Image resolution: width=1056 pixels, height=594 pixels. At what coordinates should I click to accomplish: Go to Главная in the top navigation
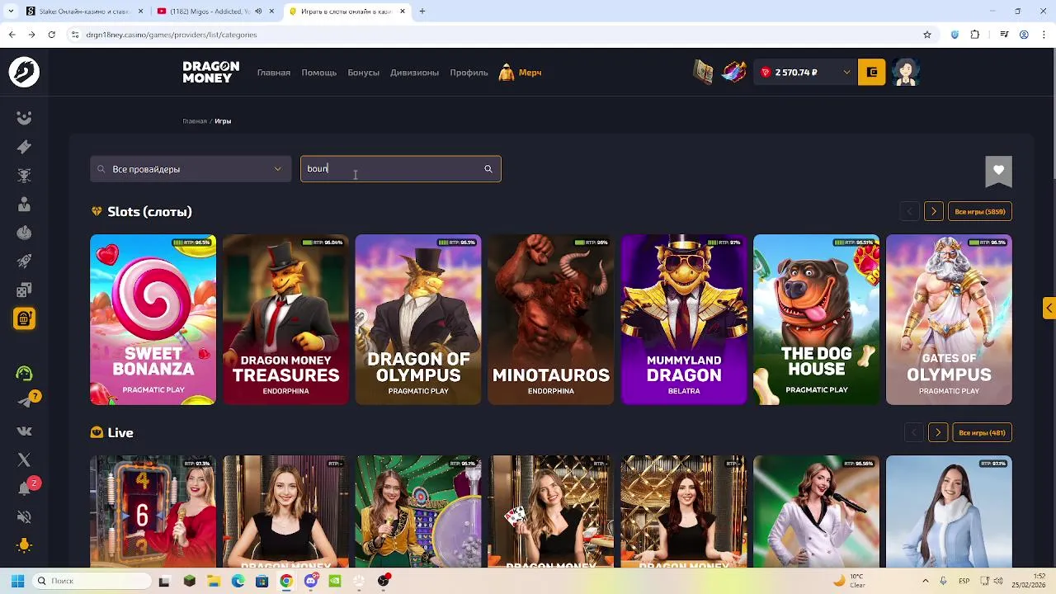click(x=274, y=73)
